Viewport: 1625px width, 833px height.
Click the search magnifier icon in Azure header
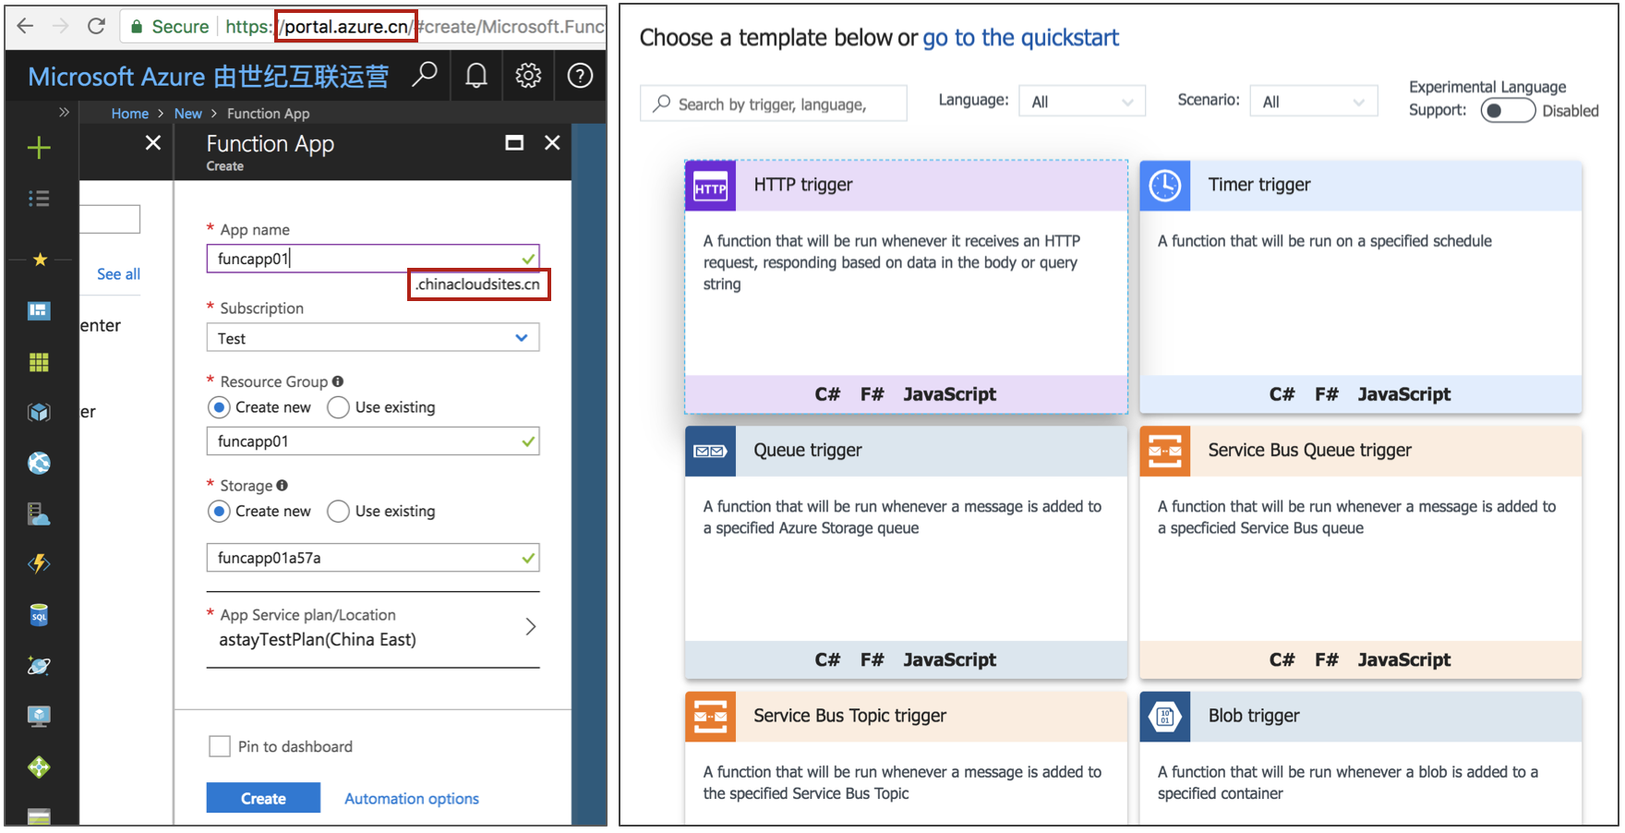[425, 75]
